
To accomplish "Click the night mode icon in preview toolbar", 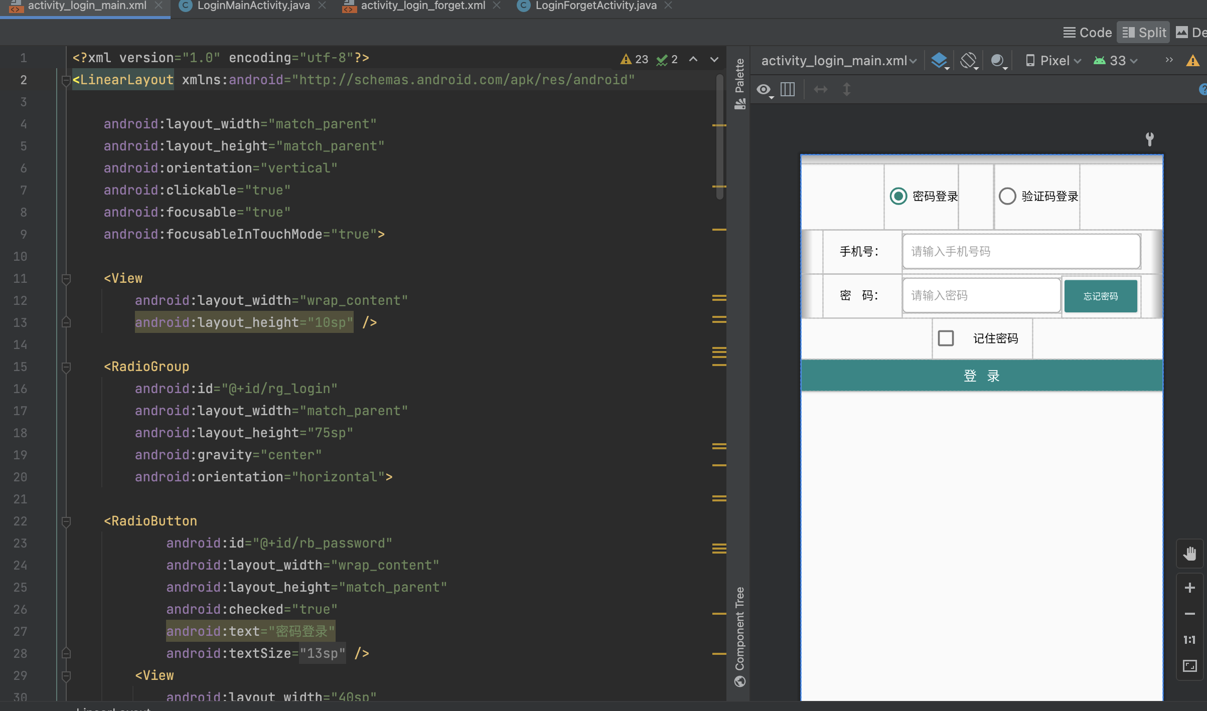I will 998,61.
